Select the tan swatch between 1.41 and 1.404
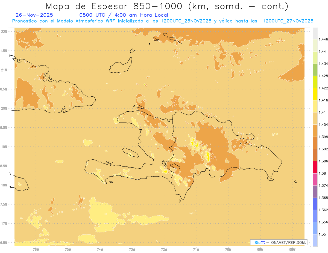 (315, 118)
